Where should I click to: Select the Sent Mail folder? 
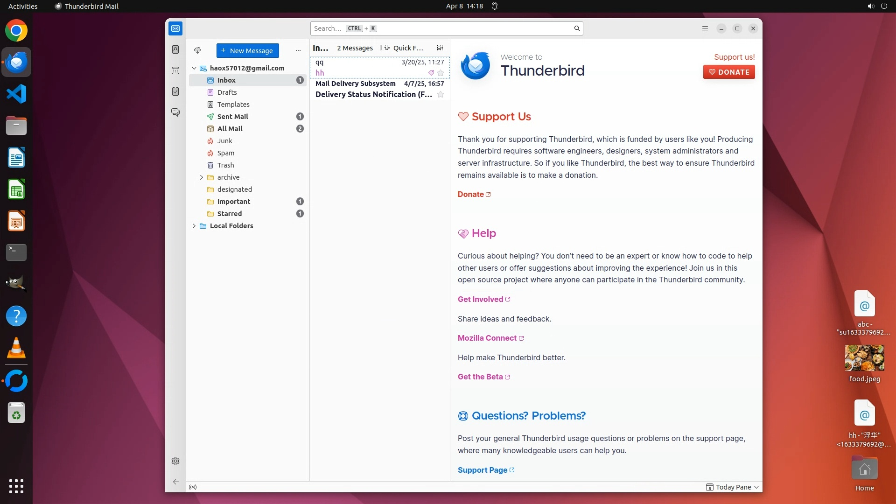232,117
